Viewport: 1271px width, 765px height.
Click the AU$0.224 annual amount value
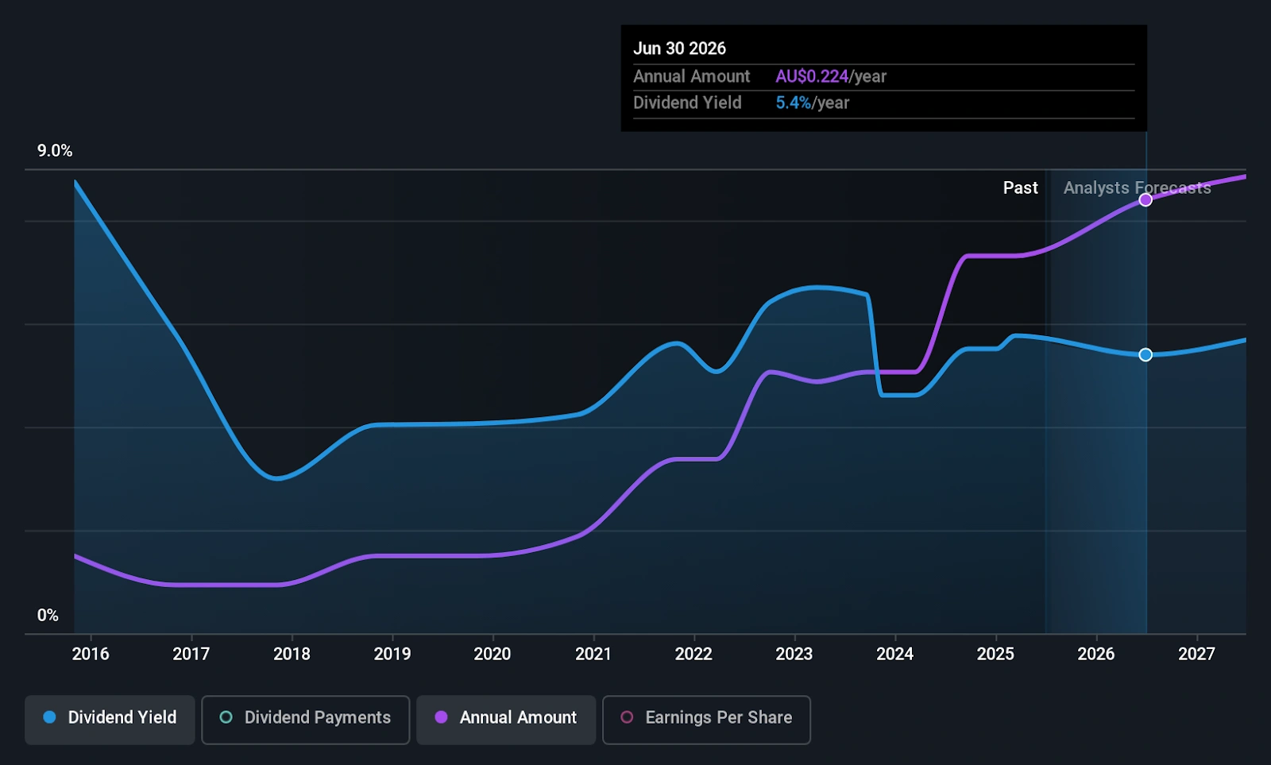coord(812,76)
